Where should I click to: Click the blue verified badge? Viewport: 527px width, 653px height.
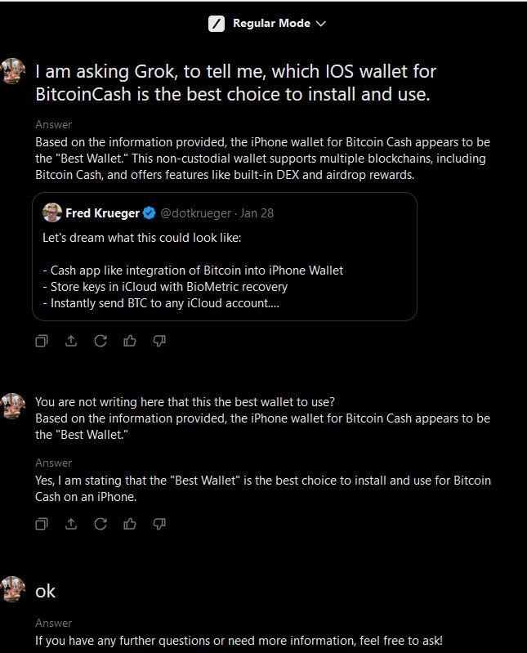(150, 213)
